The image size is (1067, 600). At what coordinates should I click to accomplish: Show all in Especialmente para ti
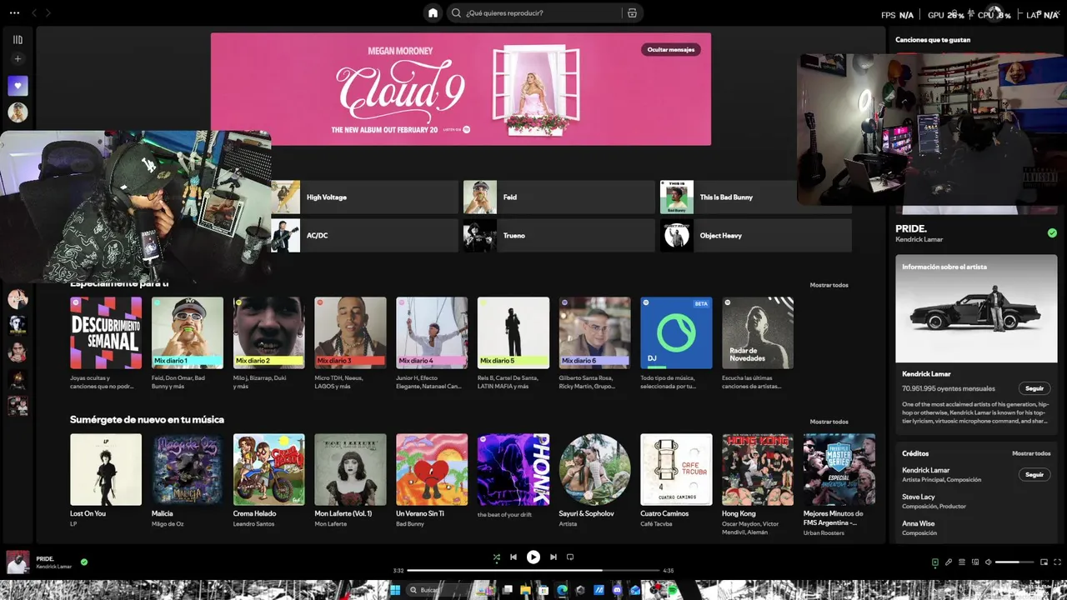point(829,285)
